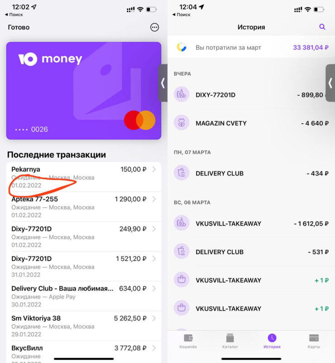Tap the purple ЮMoney card image
Viewport: 335px width, 363px height.
[x=84, y=91]
